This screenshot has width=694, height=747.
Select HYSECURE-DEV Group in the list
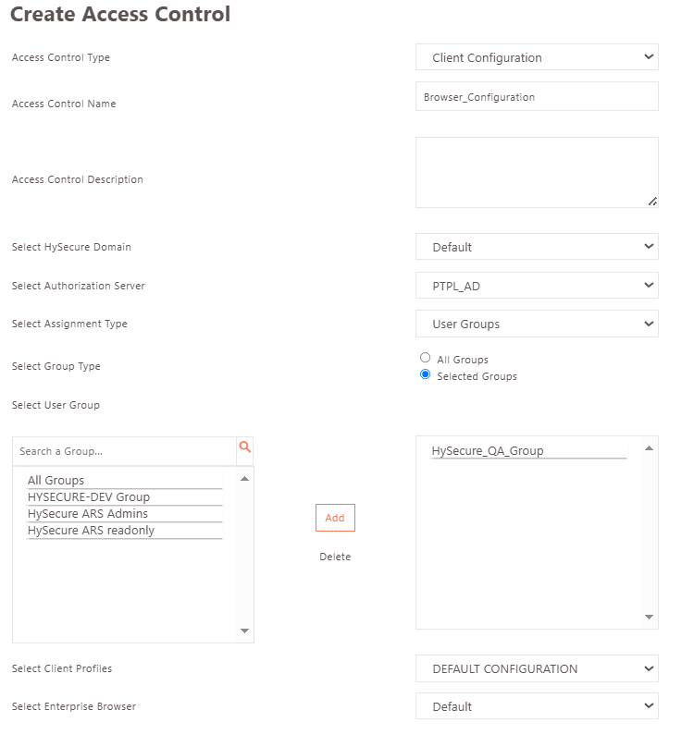(125, 496)
